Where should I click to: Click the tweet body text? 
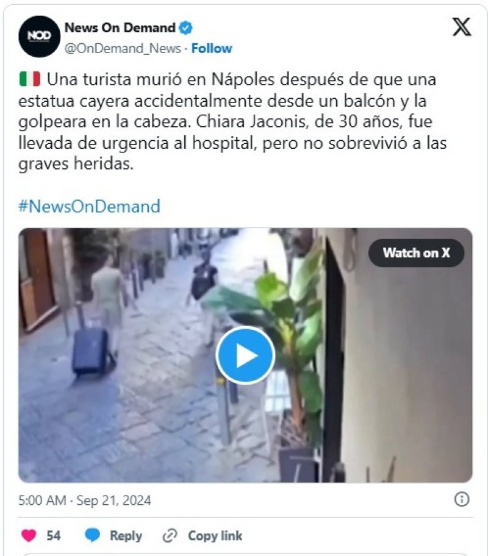232,122
